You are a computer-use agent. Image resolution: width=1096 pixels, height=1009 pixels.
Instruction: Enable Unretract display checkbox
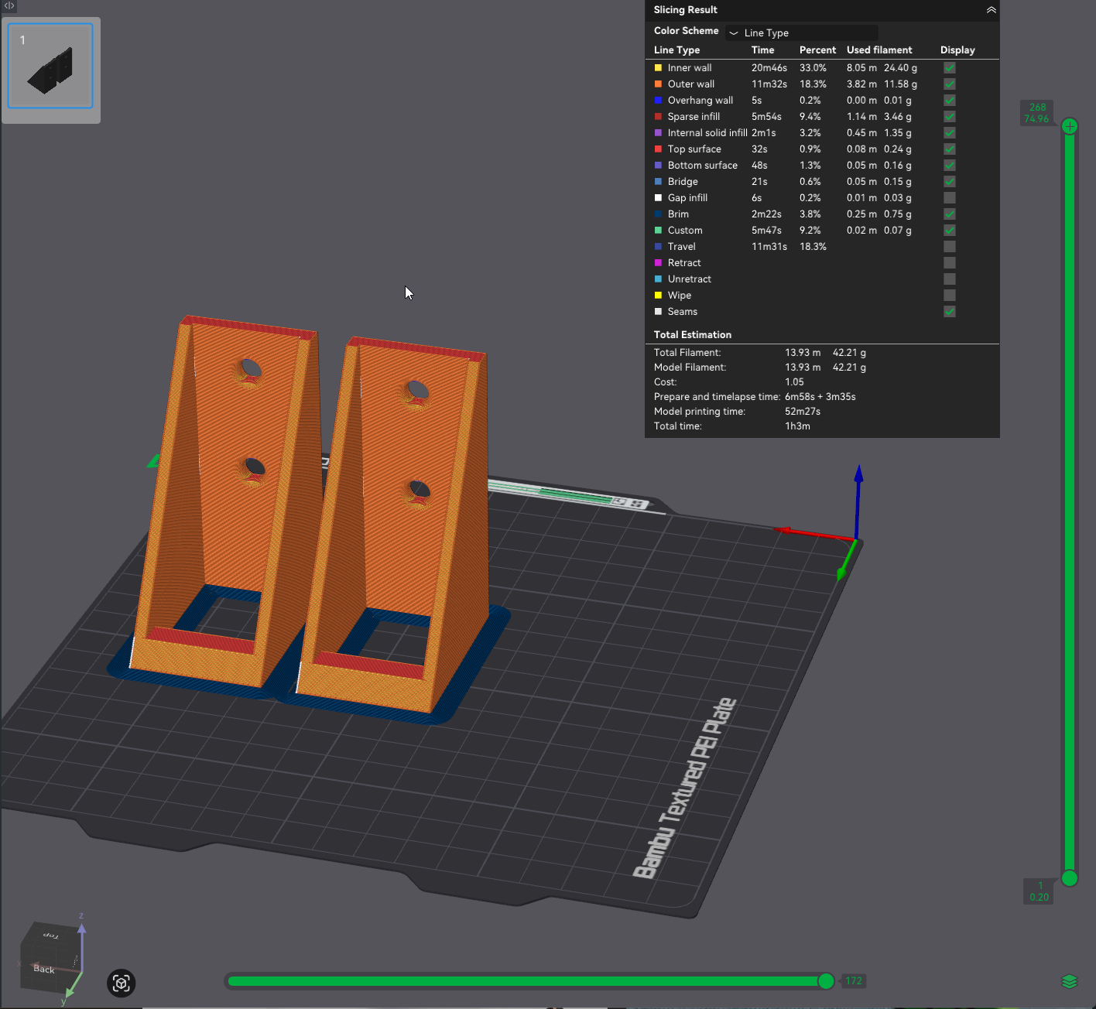pyautogui.click(x=950, y=279)
